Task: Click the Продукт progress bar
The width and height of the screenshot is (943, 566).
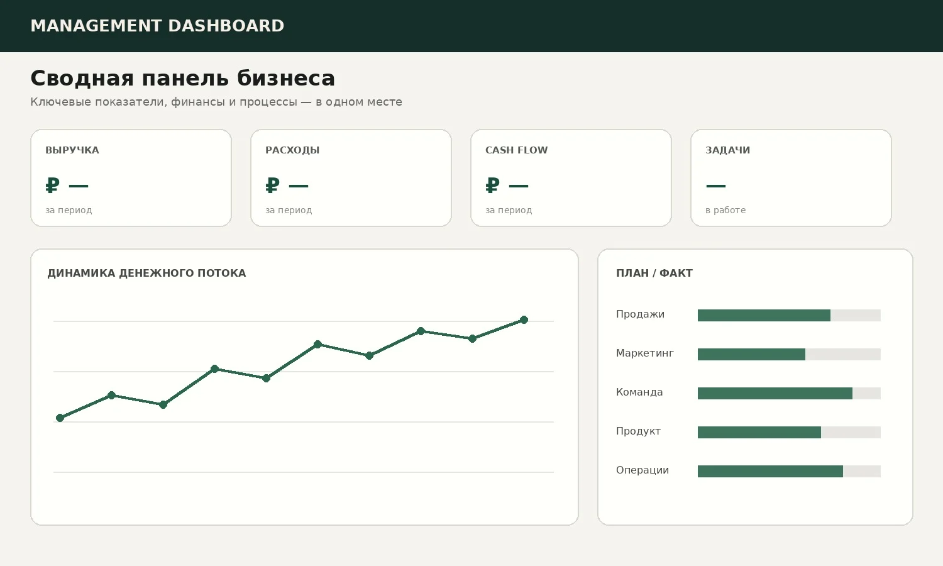Action: pyautogui.click(x=789, y=432)
